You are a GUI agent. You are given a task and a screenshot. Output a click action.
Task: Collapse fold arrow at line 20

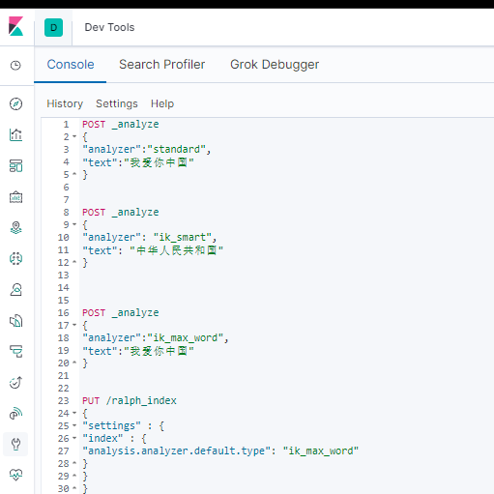pyautogui.click(x=74, y=363)
